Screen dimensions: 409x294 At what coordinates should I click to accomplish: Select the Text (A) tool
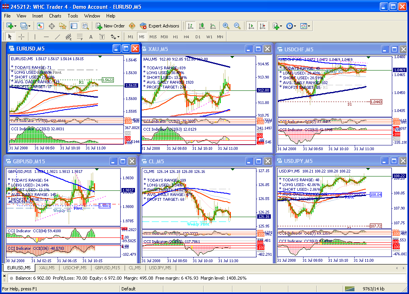coord(91,37)
